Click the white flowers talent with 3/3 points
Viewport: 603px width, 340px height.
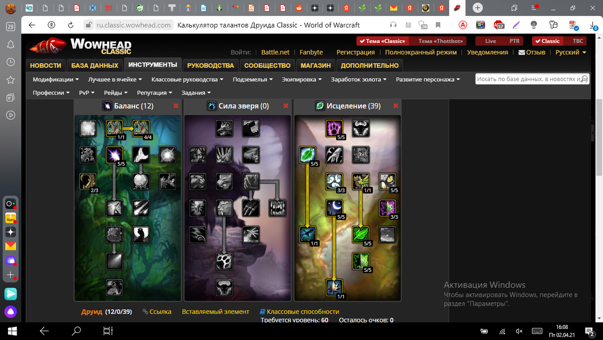click(x=334, y=182)
